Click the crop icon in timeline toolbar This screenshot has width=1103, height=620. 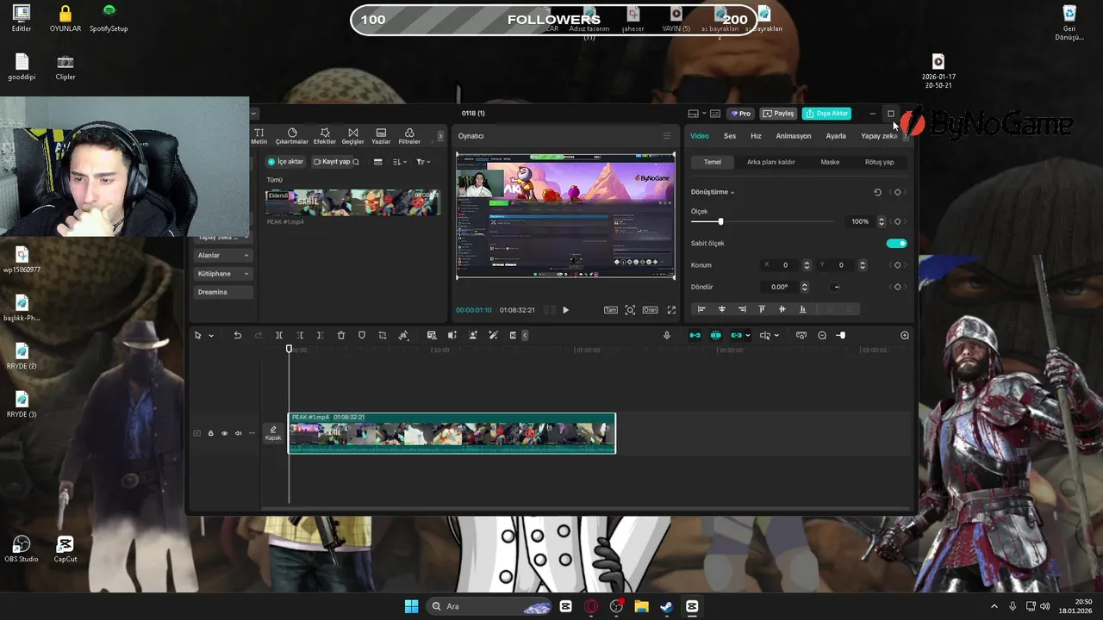pyautogui.click(x=383, y=335)
